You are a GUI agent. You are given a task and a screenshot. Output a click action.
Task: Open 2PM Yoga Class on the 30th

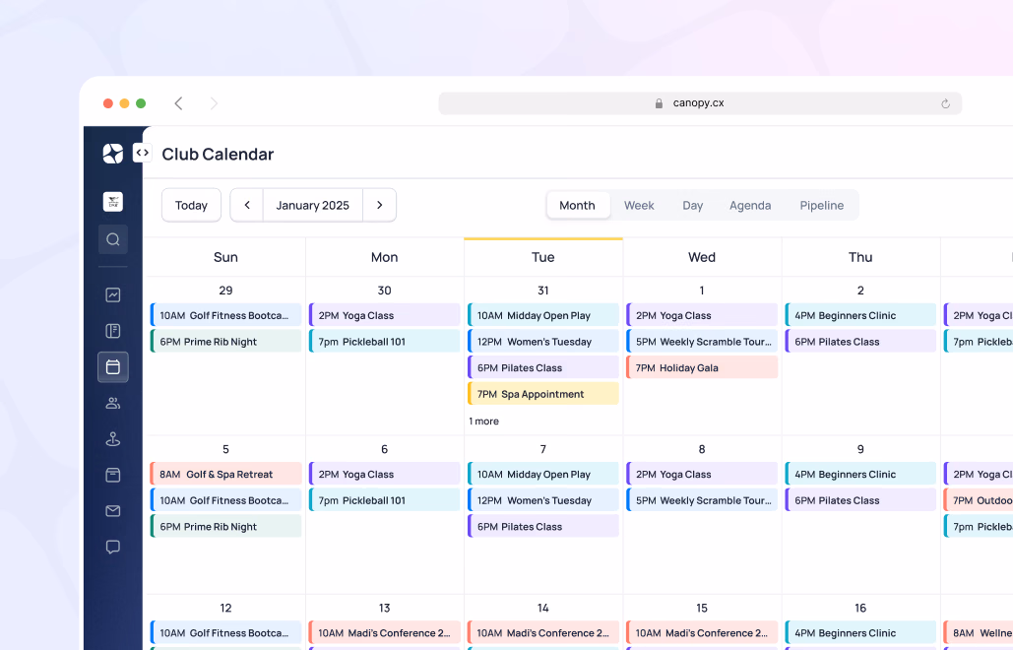384,315
